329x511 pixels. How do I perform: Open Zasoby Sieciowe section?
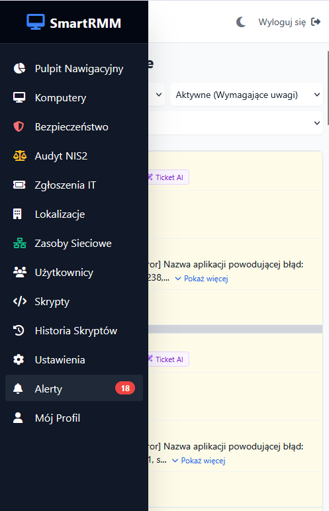(x=74, y=243)
